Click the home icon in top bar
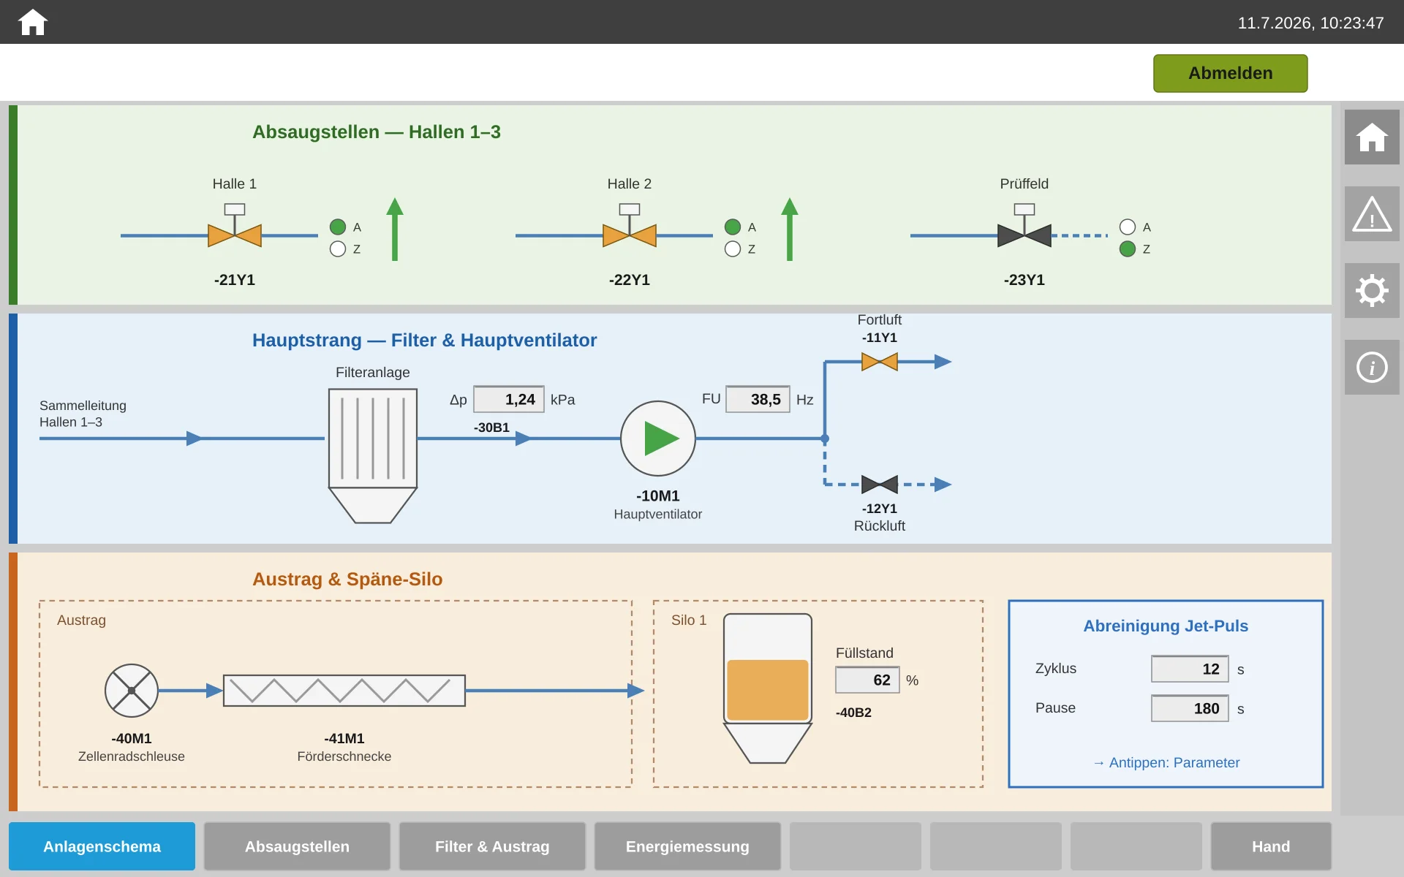 coord(33,22)
